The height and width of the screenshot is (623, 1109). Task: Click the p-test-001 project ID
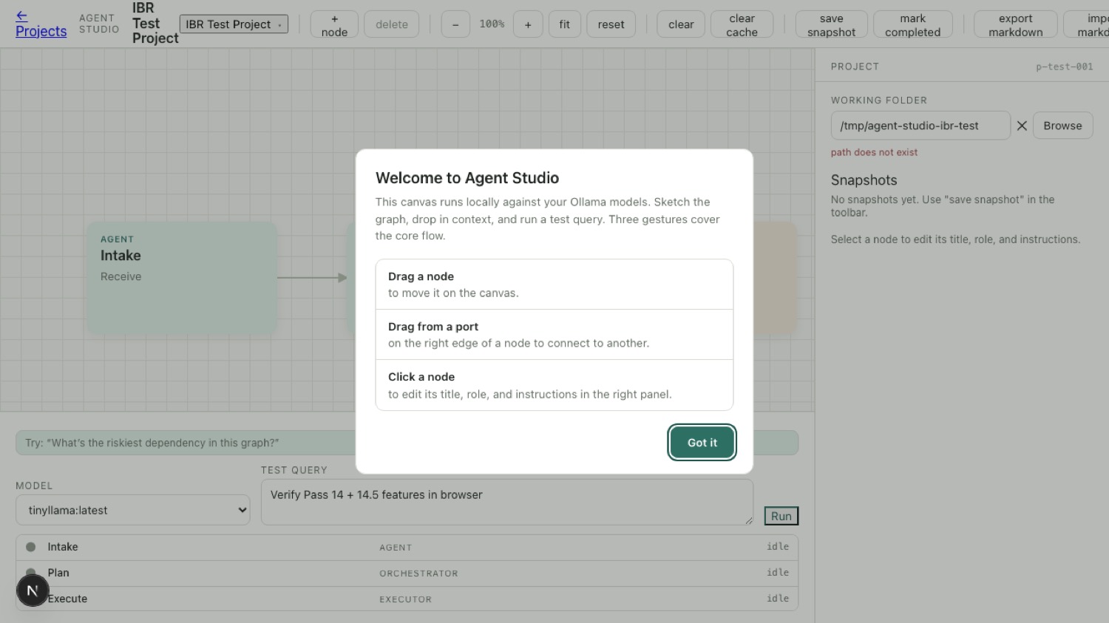[1064, 67]
